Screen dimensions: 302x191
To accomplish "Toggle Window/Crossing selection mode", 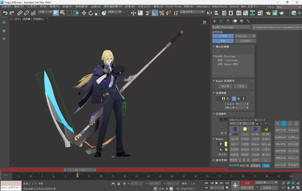I will (76, 13).
